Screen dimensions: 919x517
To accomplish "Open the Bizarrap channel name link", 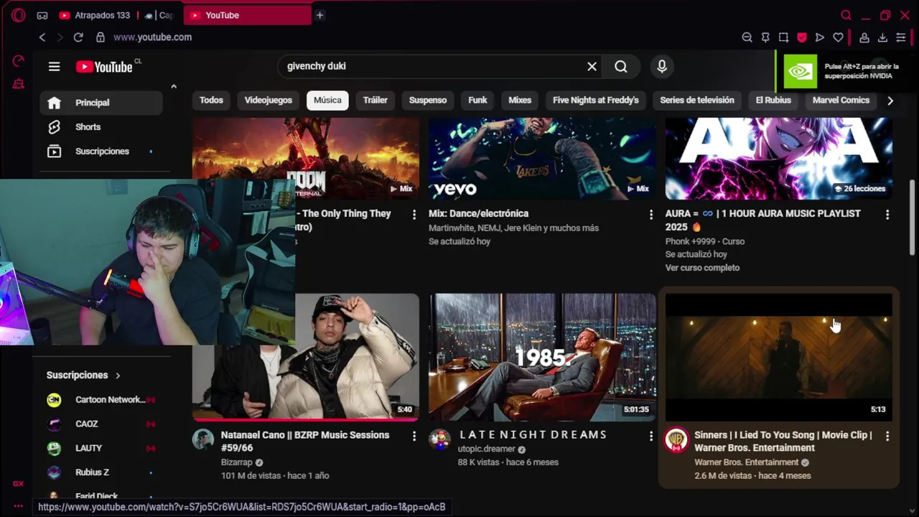I will pos(236,462).
